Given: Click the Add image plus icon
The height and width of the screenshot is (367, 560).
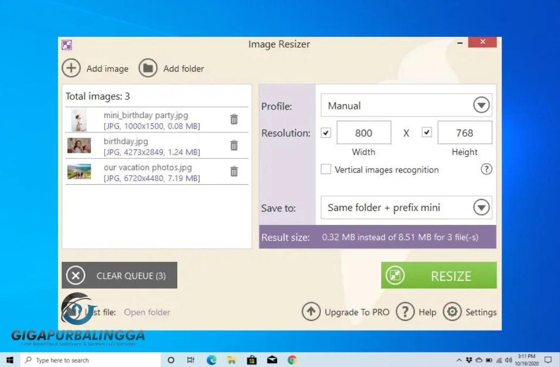Looking at the screenshot, I should [x=71, y=68].
